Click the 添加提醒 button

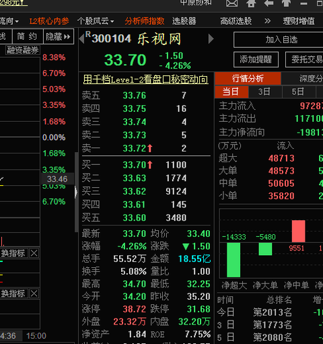[256, 59]
